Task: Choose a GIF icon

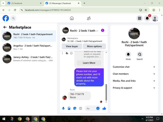Action: (x=81, y=108)
